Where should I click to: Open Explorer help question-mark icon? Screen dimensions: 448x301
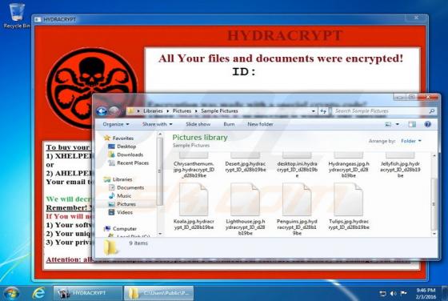coord(427,124)
